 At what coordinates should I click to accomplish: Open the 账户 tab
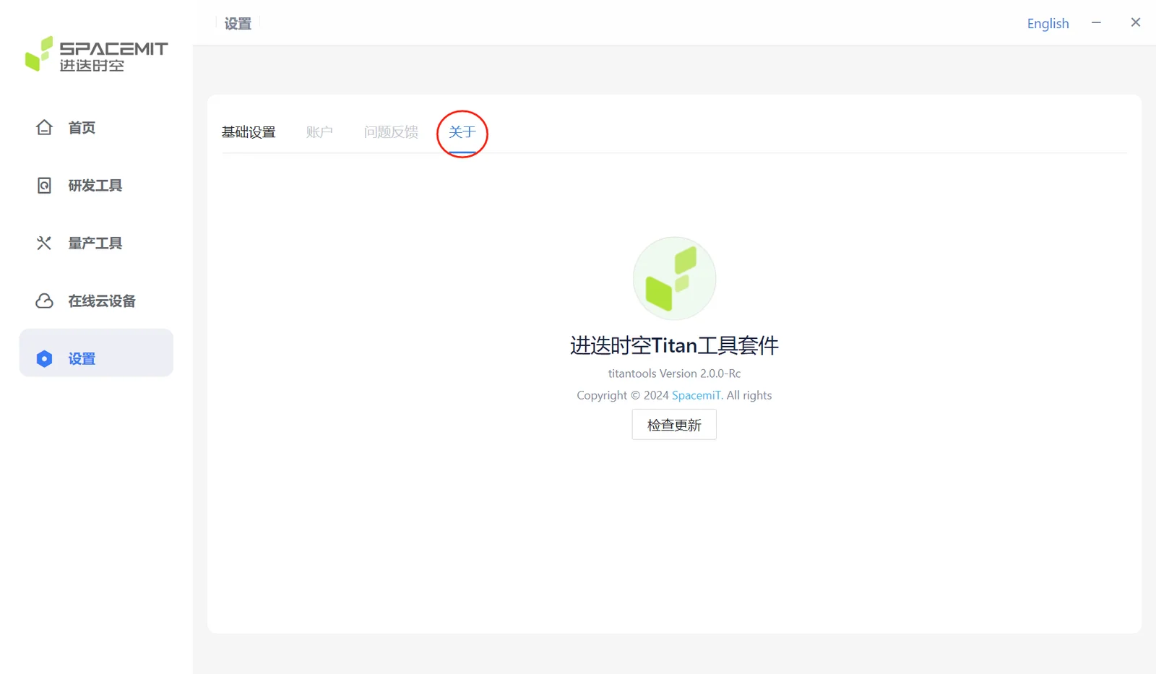(x=319, y=132)
